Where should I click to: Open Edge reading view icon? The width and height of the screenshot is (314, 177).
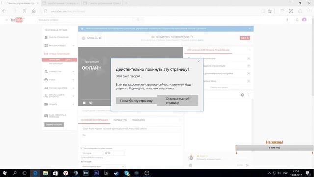click(263, 11)
